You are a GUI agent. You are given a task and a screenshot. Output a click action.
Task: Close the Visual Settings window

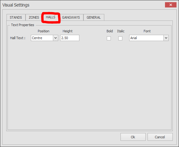tap(171, 5)
